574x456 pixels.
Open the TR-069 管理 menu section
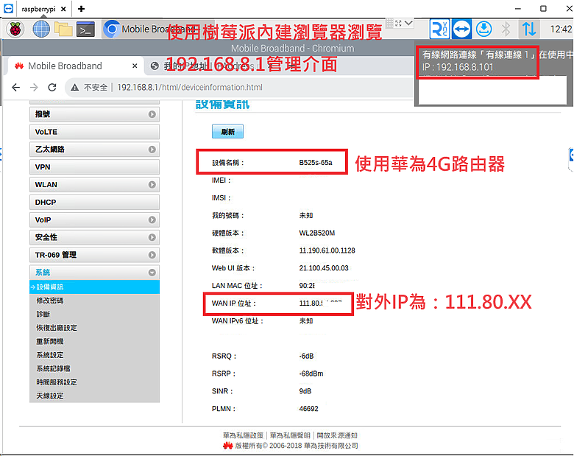coord(94,255)
